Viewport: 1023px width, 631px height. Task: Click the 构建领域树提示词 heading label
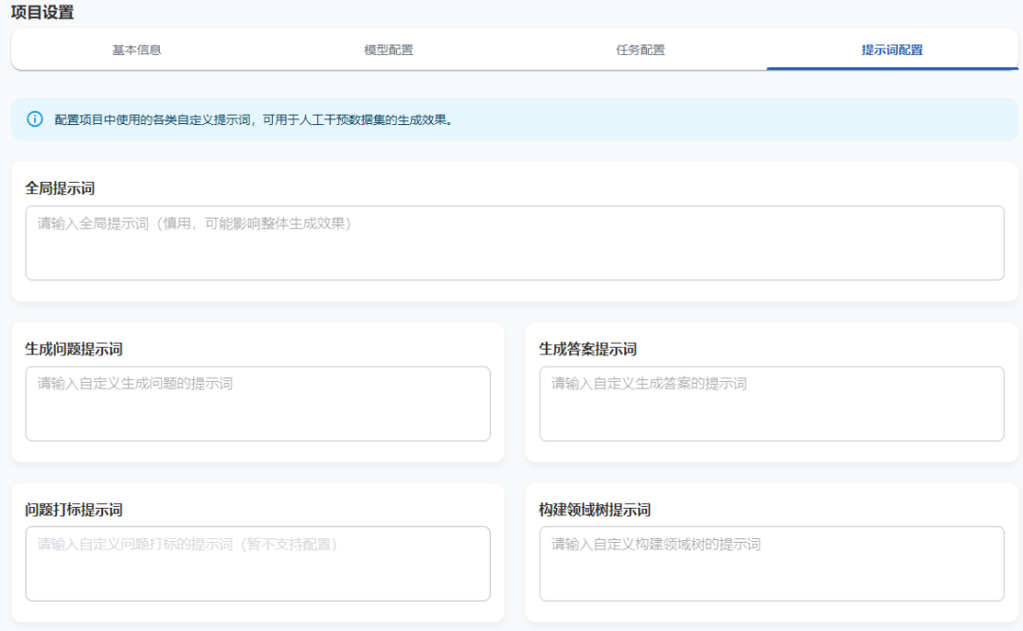[595, 510]
